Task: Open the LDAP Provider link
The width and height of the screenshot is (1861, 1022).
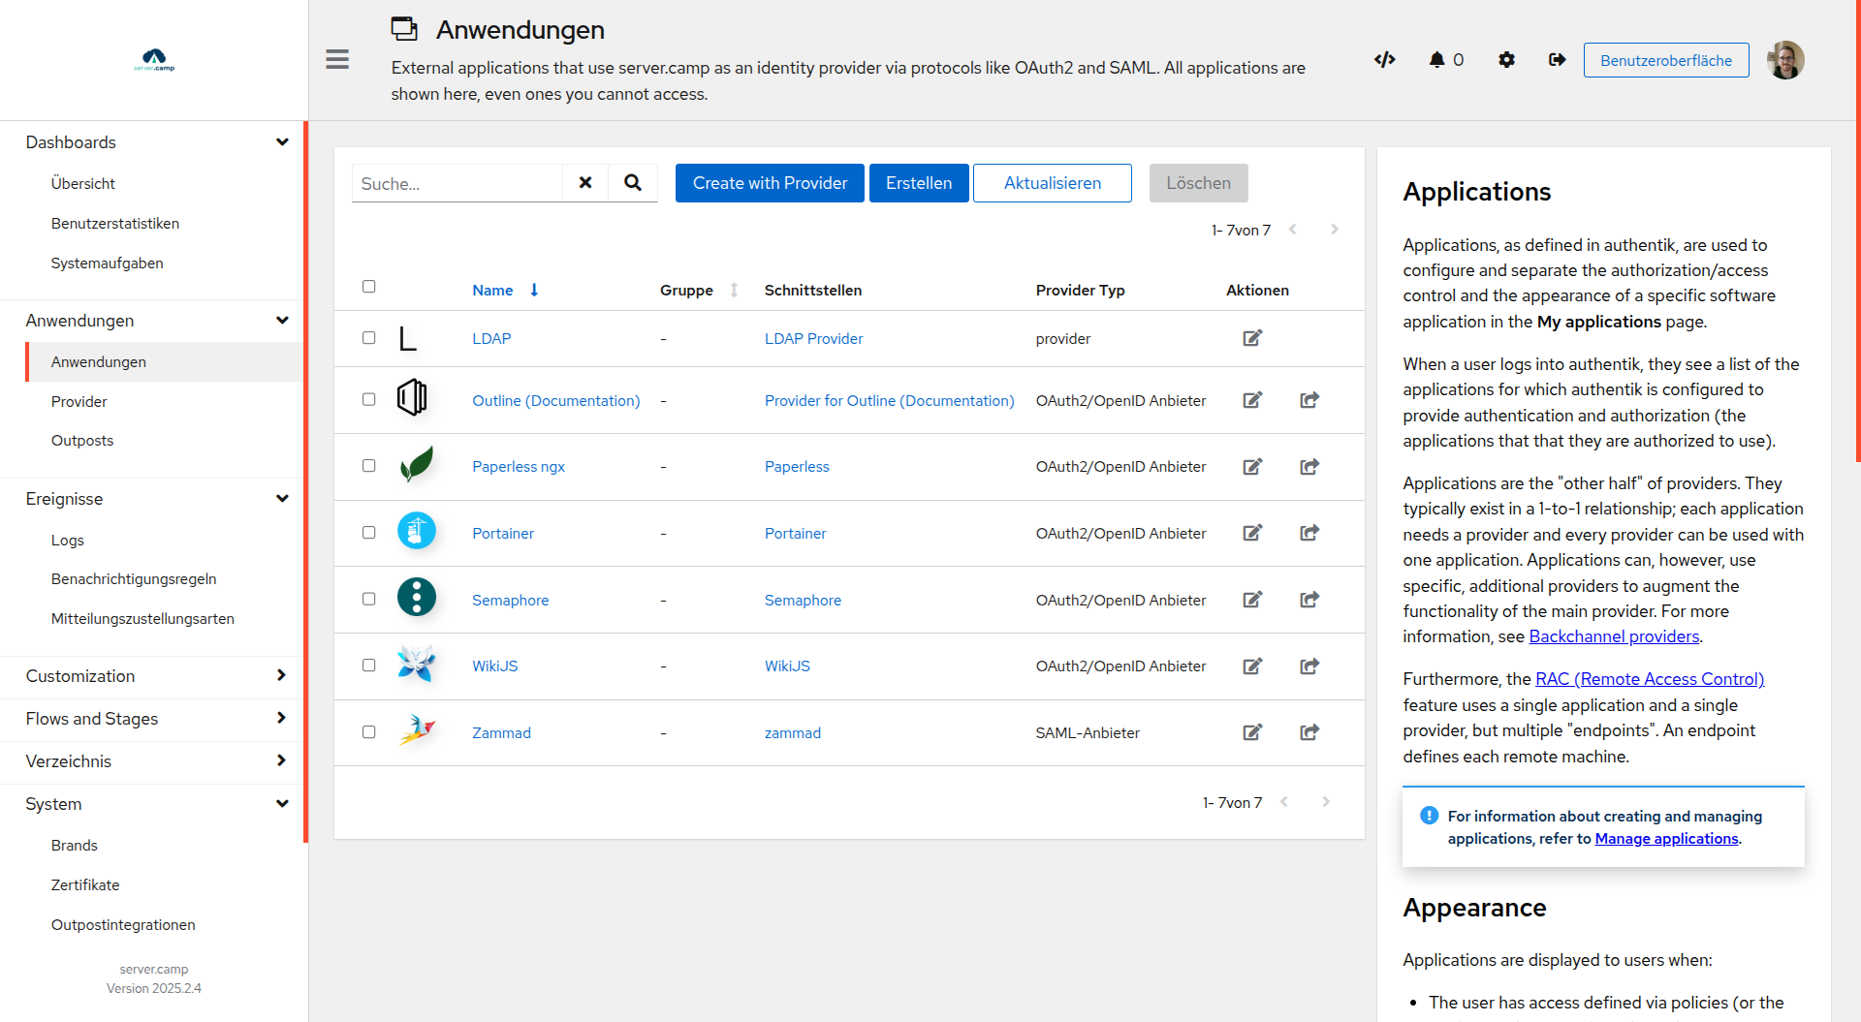Action: [813, 339]
